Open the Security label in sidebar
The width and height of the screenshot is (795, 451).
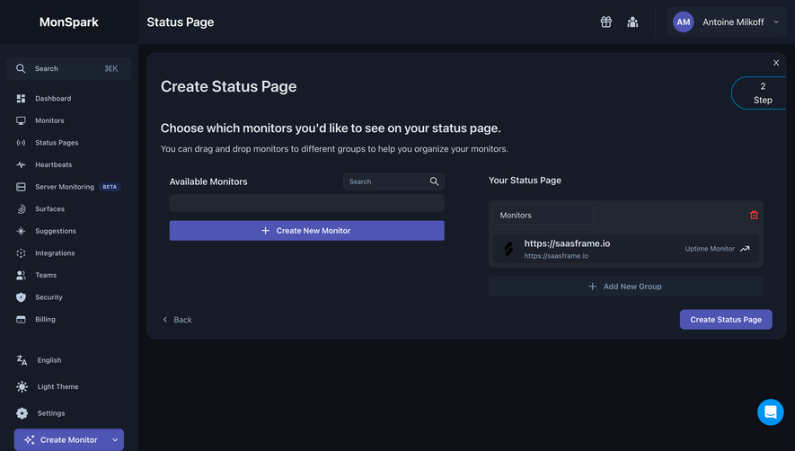49,297
